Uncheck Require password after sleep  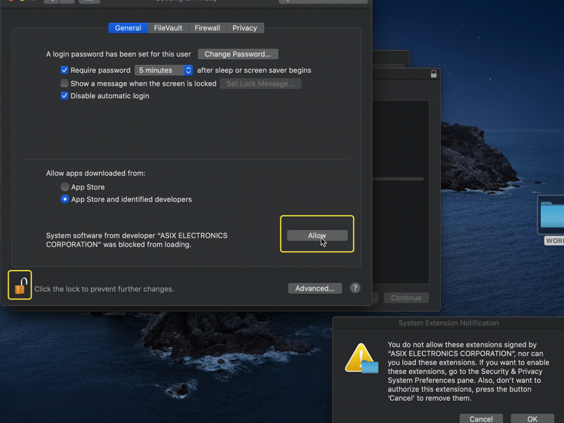click(x=64, y=70)
